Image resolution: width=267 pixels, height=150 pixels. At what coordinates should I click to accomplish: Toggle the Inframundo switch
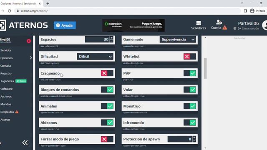190,122
